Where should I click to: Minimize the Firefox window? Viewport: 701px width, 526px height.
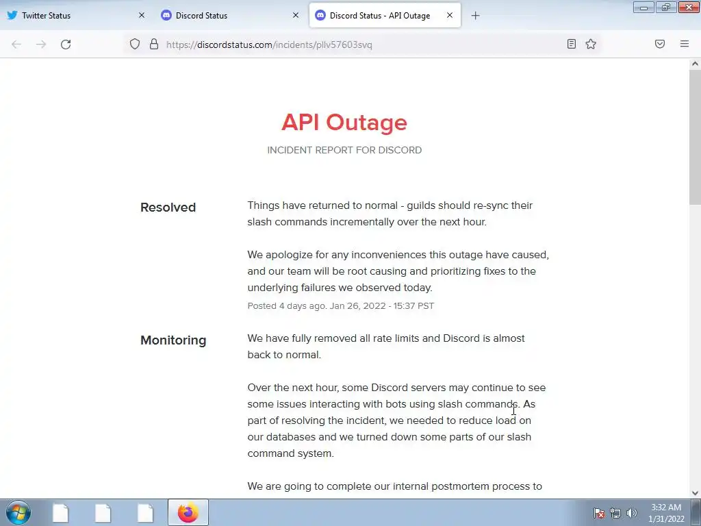pos(643,7)
